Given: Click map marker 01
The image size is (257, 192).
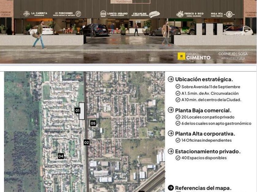Looking at the screenshot, I should click(77, 111).
